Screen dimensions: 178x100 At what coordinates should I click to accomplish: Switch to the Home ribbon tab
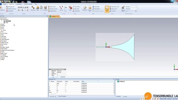coord(5,4)
